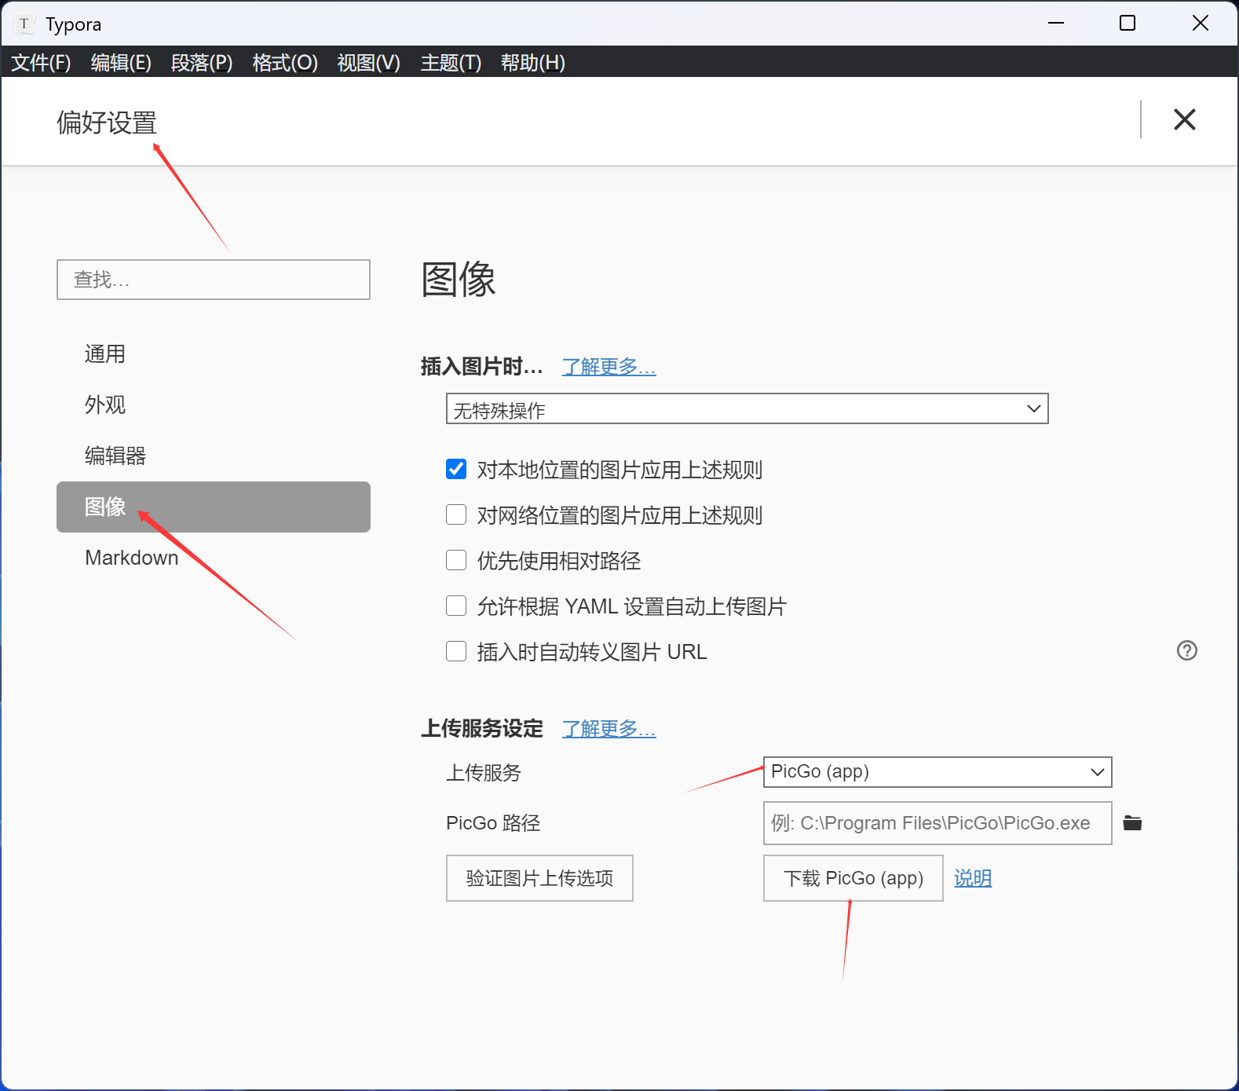Select the Markdown settings category
Image resolution: width=1239 pixels, height=1091 pixels.
click(214, 558)
